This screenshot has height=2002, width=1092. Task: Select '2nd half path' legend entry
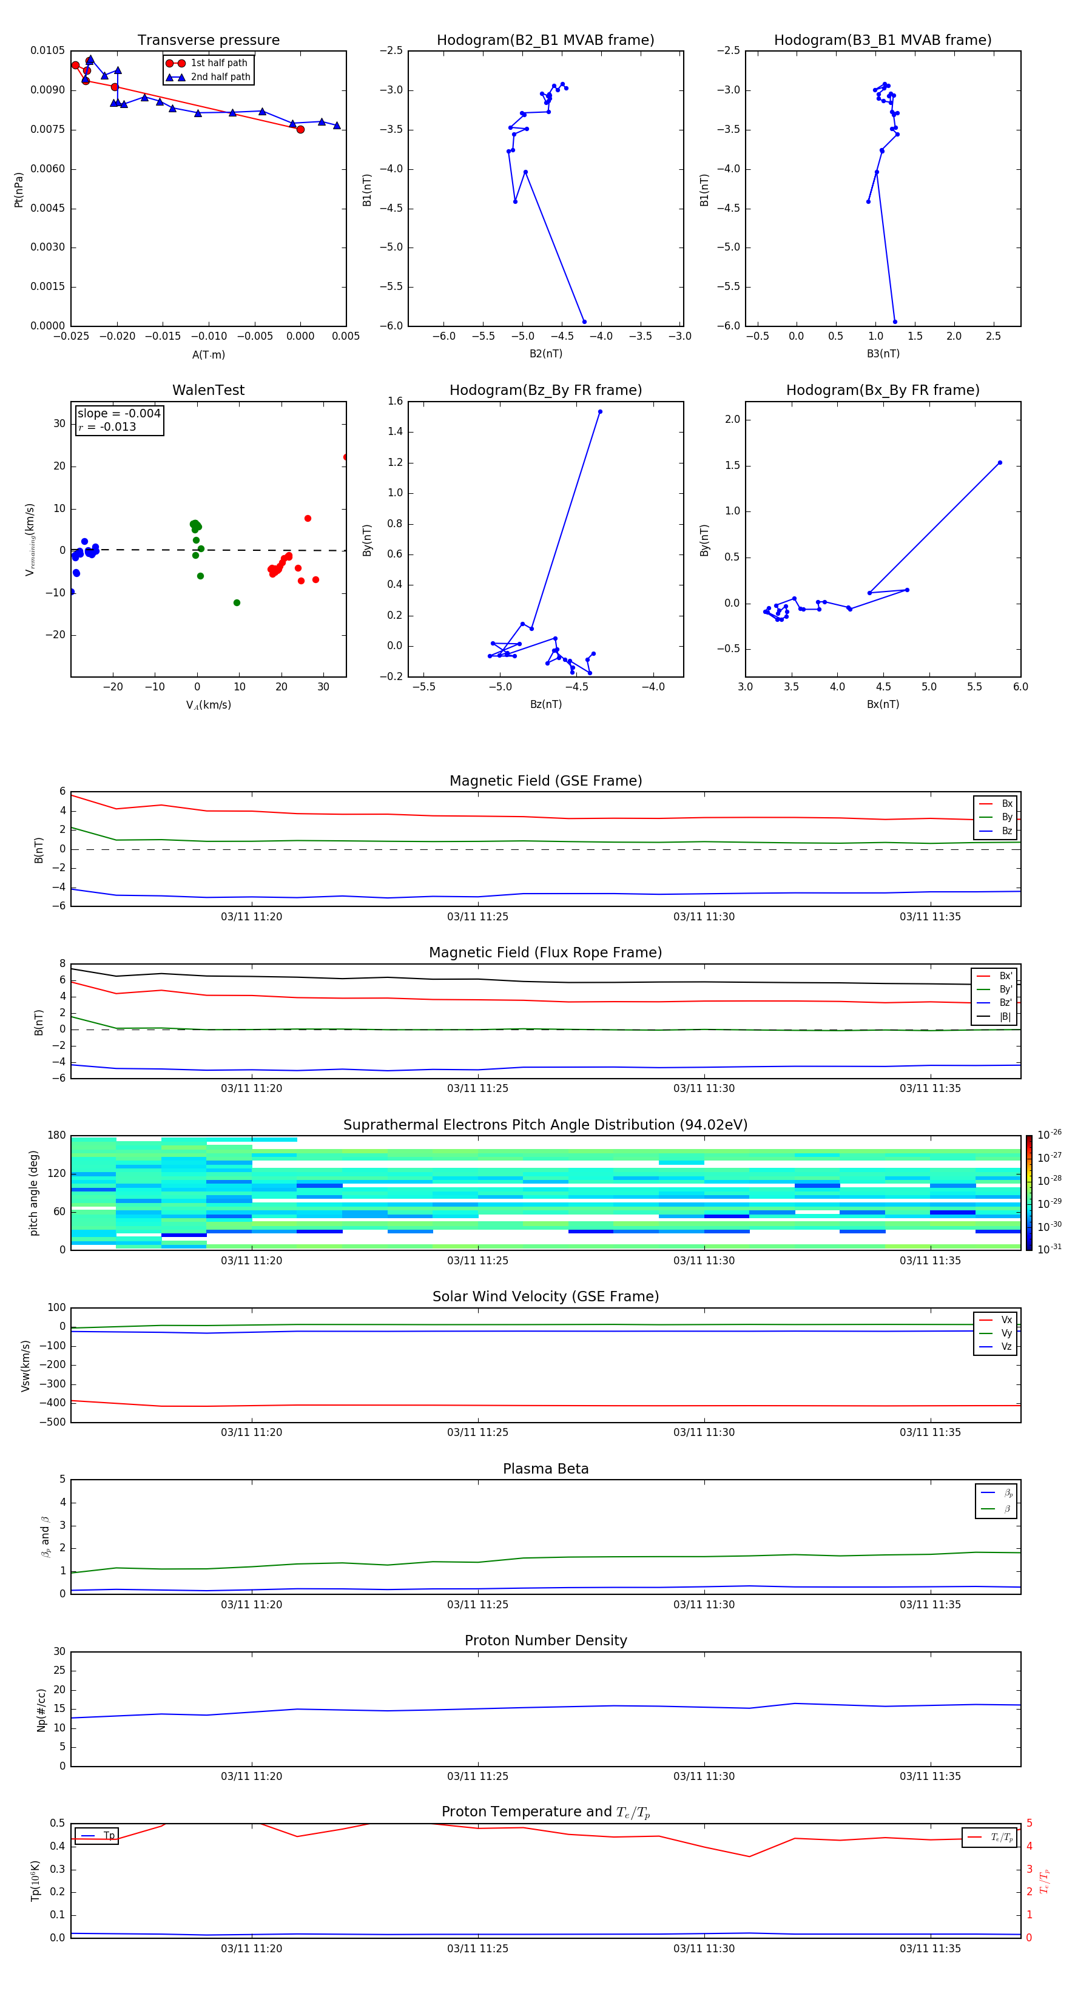[207, 77]
